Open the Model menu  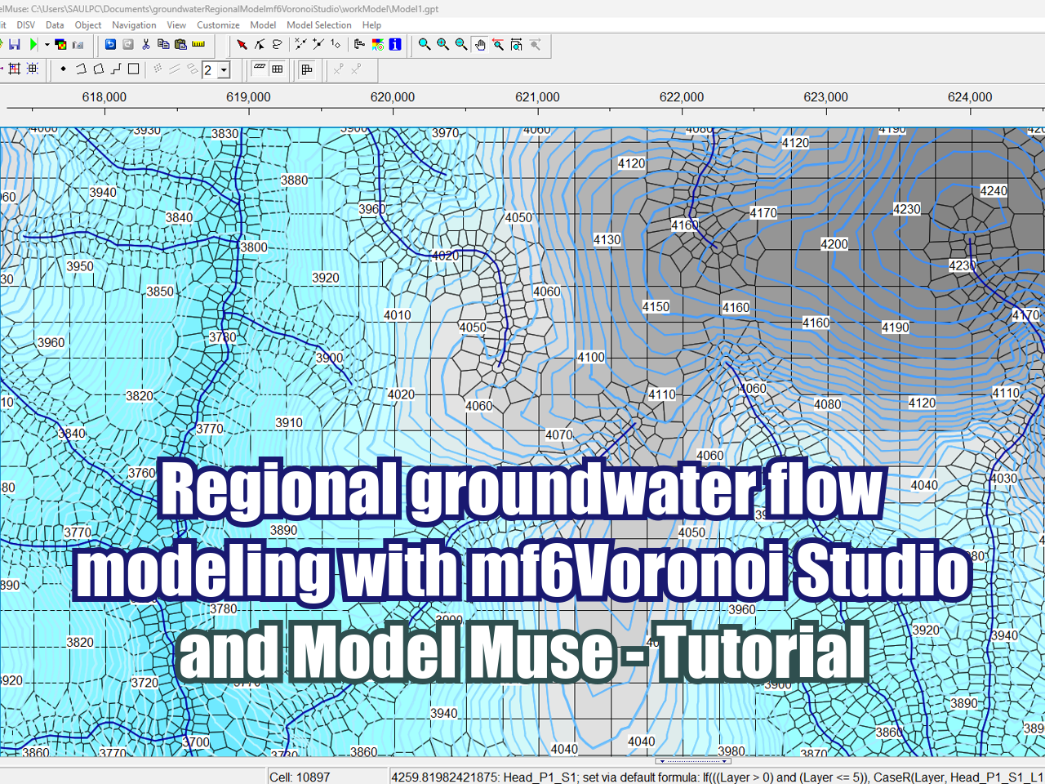263,25
